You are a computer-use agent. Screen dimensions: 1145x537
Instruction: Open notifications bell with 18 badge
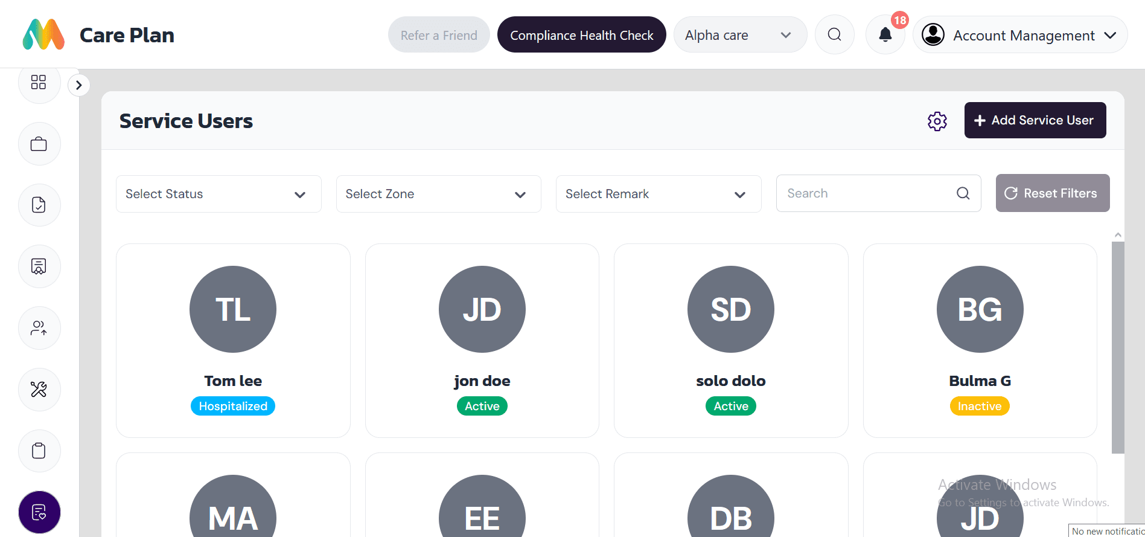point(885,35)
